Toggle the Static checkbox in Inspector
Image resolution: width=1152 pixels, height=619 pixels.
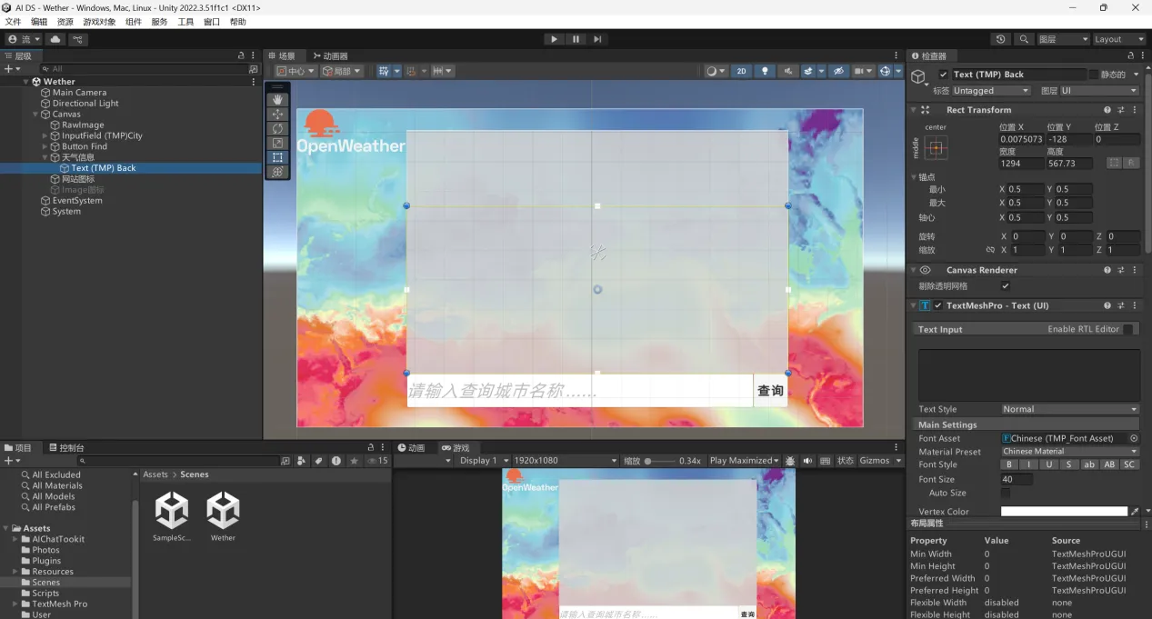click(1093, 75)
